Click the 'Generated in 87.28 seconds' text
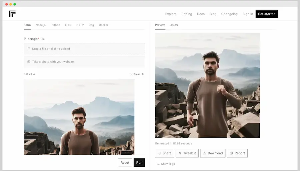 coord(173,143)
